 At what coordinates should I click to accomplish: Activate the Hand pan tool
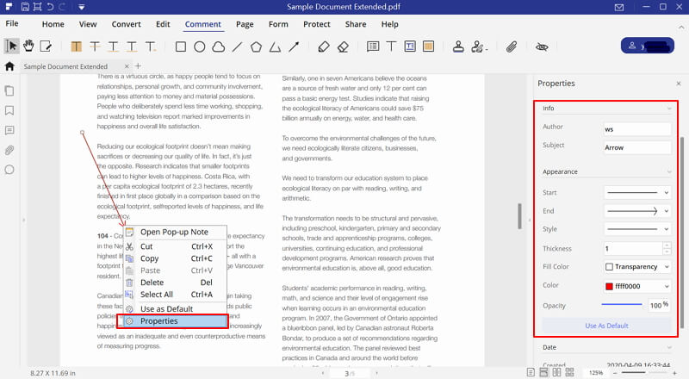click(28, 46)
